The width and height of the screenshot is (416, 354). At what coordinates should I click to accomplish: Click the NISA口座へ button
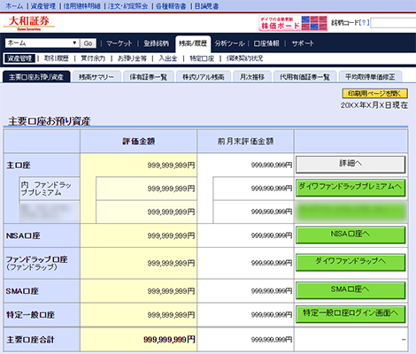click(x=351, y=235)
